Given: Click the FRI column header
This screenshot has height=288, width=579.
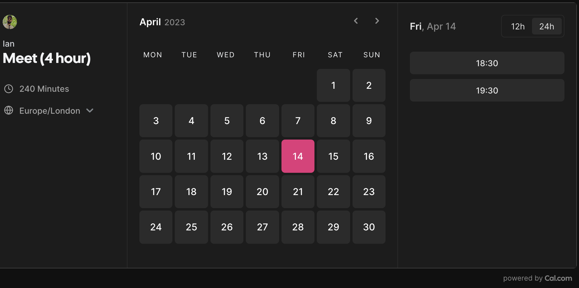Looking at the screenshot, I should point(298,55).
